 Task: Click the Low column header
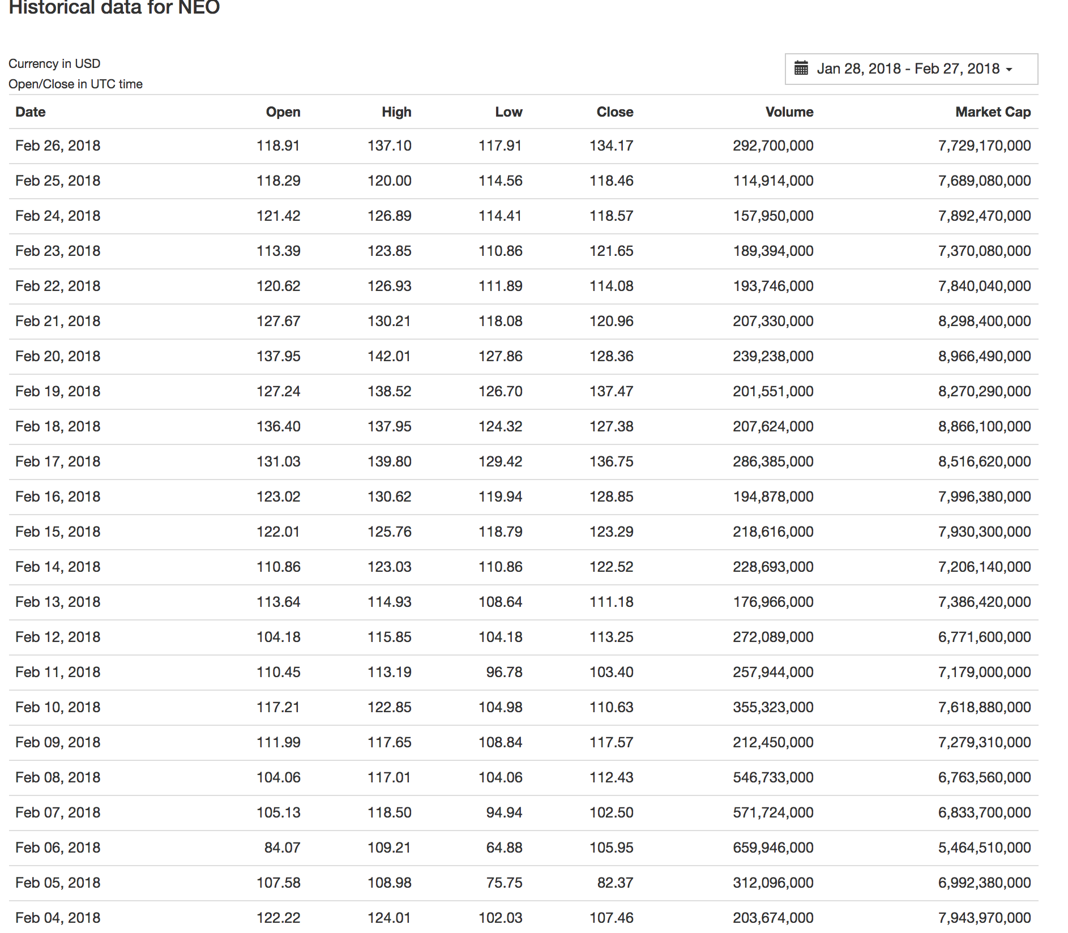point(509,112)
